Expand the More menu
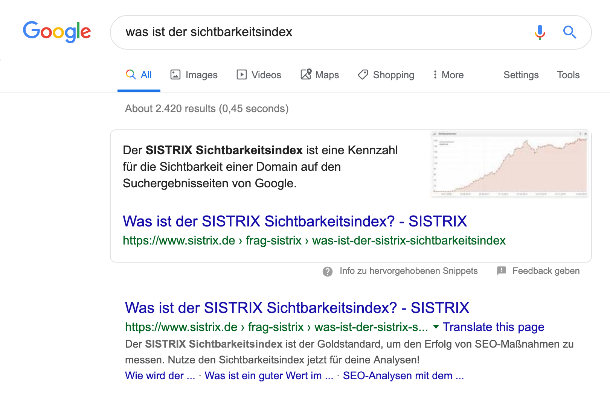This screenshot has height=395, width=610. (448, 75)
